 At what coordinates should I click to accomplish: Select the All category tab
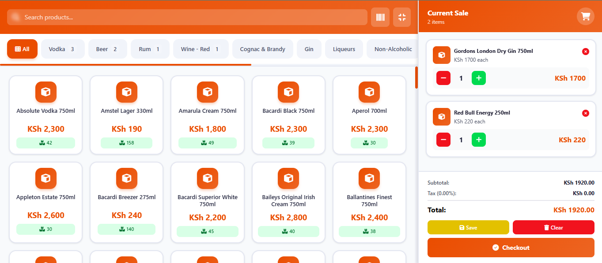click(22, 49)
